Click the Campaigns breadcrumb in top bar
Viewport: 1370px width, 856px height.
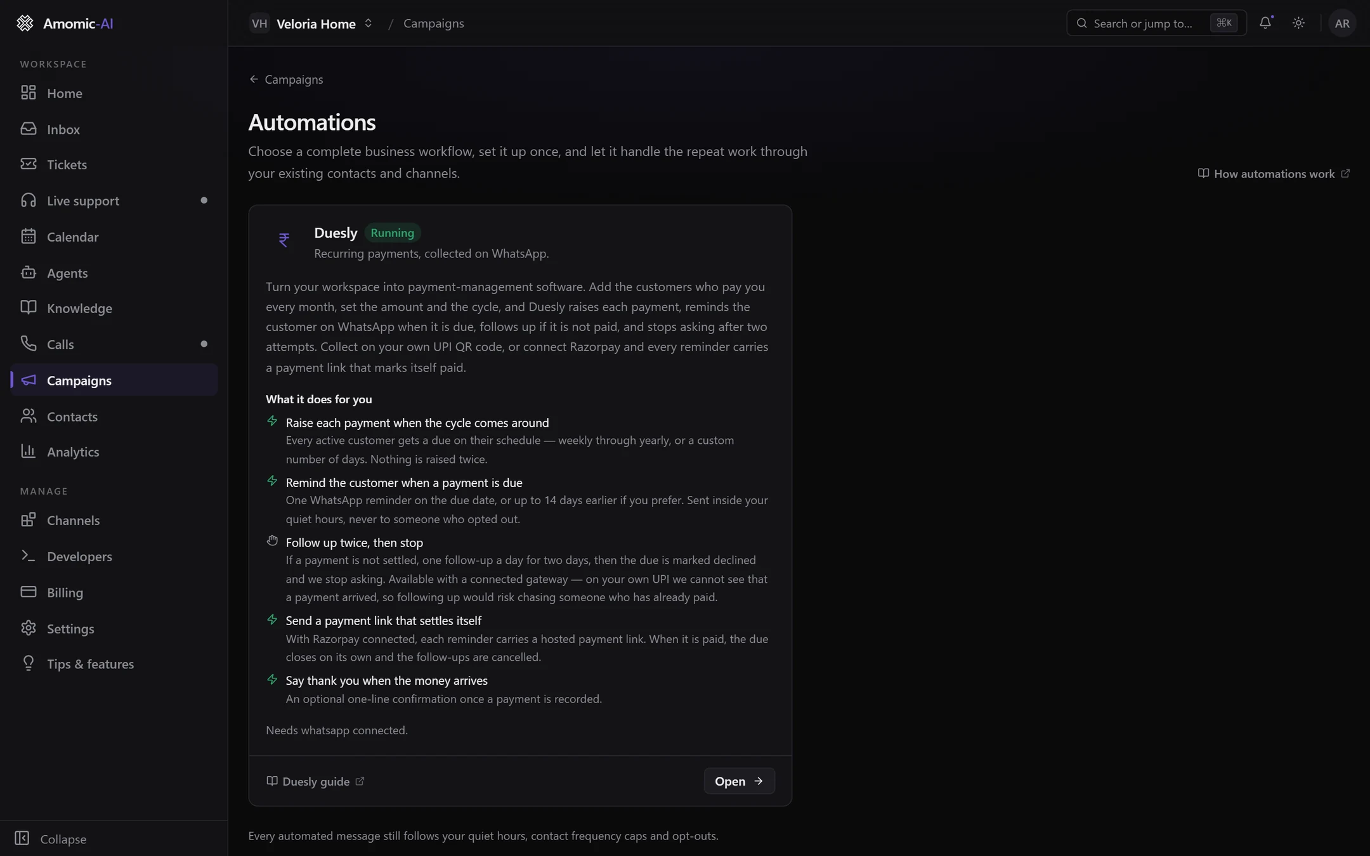[434, 23]
